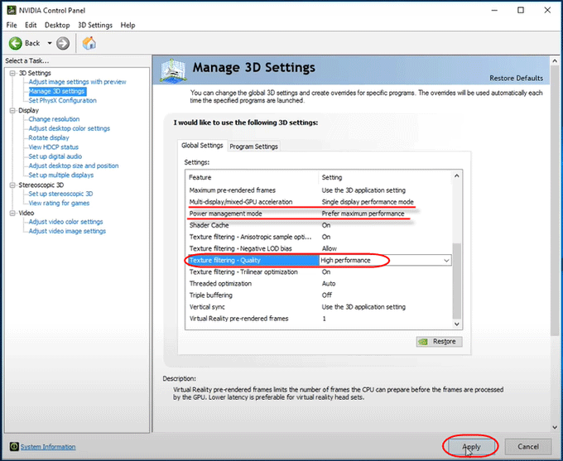Viewport: 563px width, 461px height.
Task: Open the Back history dropdown arrow
Action: pyautogui.click(x=50, y=43)
